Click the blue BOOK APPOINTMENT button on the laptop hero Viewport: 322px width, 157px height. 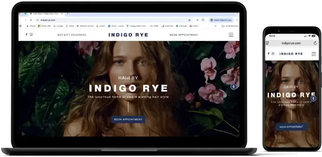click(128, 119)
